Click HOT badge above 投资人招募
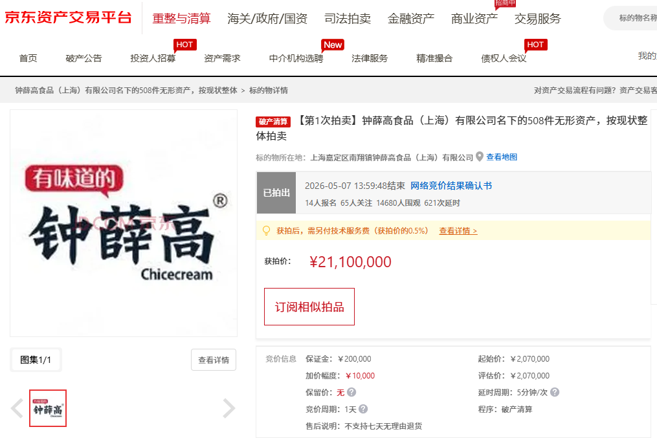 point(184,45)
